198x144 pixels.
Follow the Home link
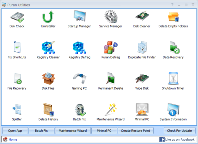(13, 139)
